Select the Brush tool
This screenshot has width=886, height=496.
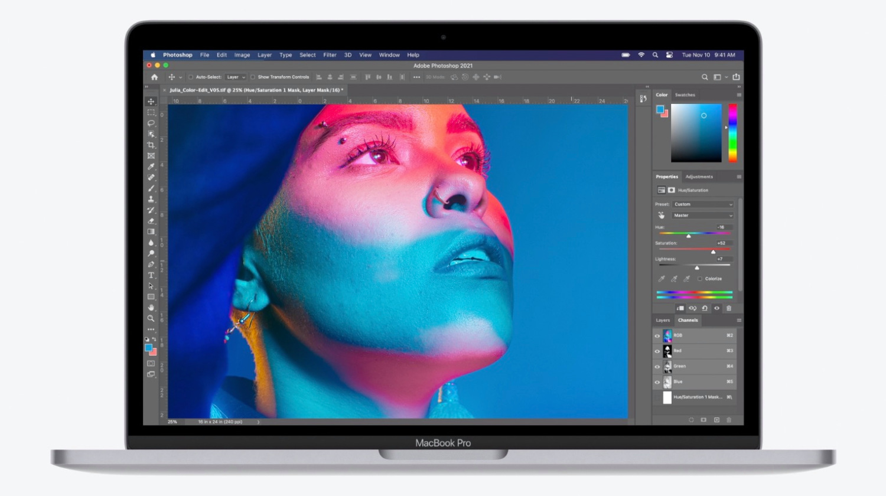[x=151, y=188]
